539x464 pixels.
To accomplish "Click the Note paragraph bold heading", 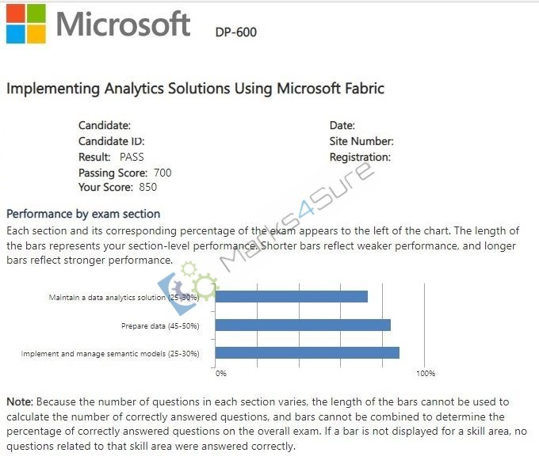I will tap(20, 401).
